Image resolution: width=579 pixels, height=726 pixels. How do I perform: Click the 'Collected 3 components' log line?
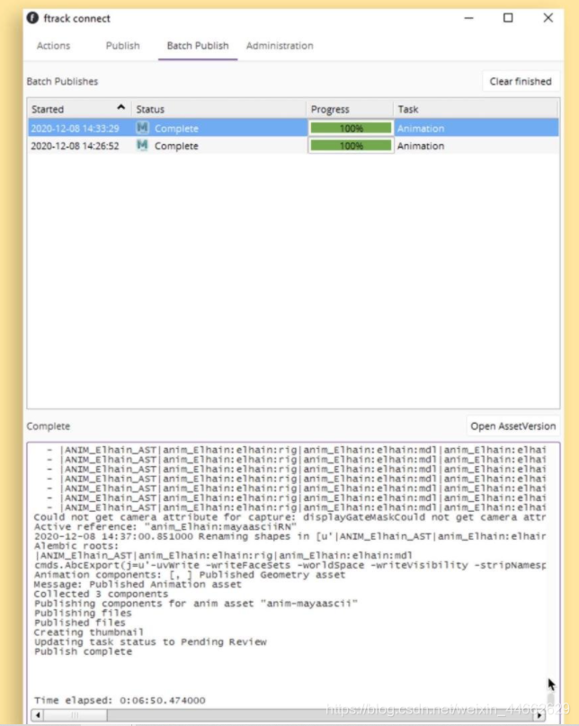[x=102, y=594]
